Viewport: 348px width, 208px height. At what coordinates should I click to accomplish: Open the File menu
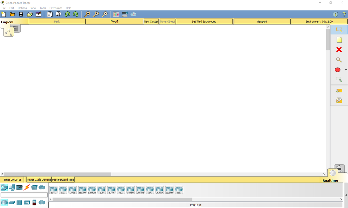click(4, 8)
